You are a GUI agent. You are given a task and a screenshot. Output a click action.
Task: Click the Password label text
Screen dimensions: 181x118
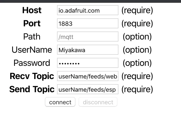point(32,63)
